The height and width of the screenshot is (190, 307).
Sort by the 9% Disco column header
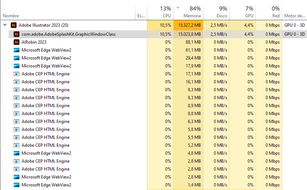pyautogui.click(x=216, y=13)
